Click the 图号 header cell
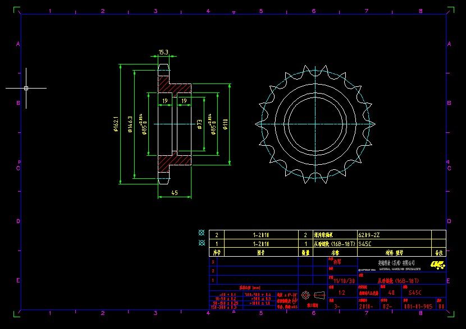Image resolution: width=466 pixels, height=329 pixels. pyautogui.click(x=261, y=252)
